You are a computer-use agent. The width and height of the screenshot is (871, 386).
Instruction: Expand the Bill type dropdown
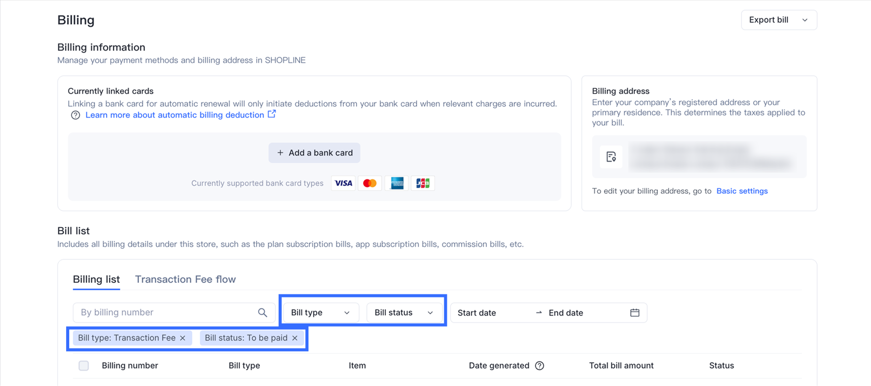pyautogui.click(x=320, y=312)
